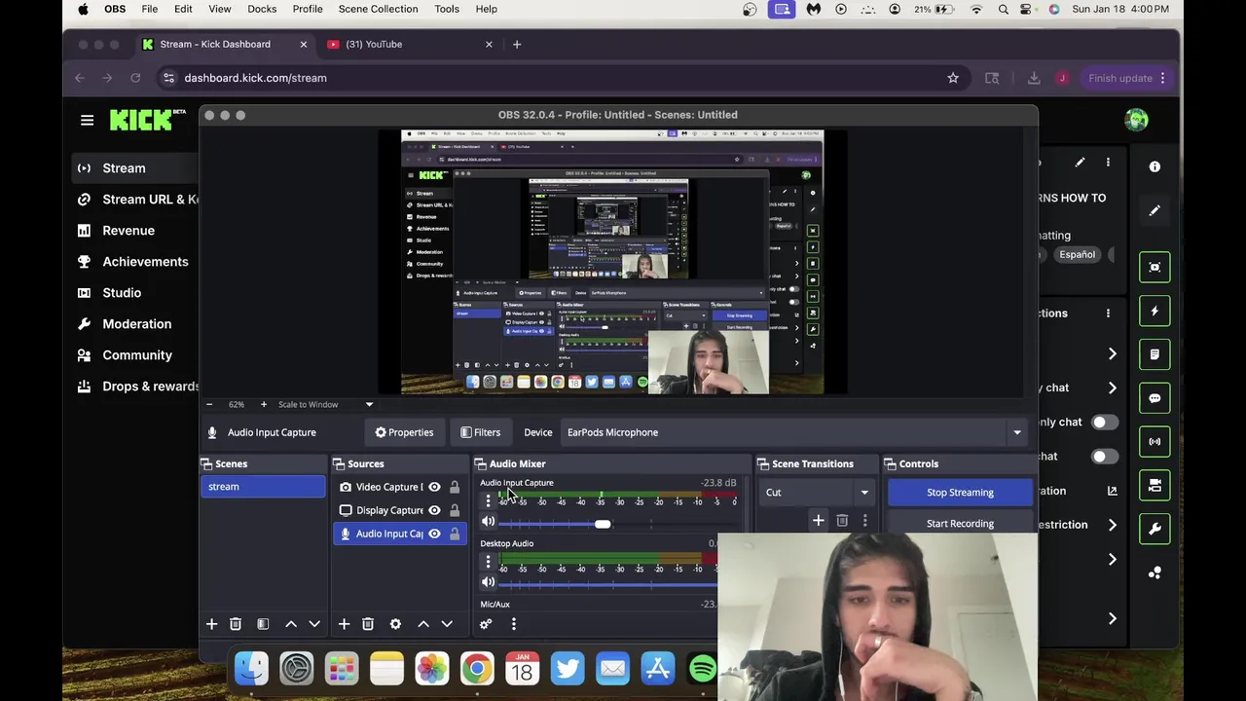1246x701 pixels.
Task: Lock the Audio Input Capture source
Action: [x=455, y=534]
